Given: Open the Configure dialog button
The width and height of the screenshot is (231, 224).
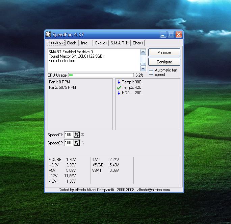Looking at the screenshot, I should tap(164, 62).
